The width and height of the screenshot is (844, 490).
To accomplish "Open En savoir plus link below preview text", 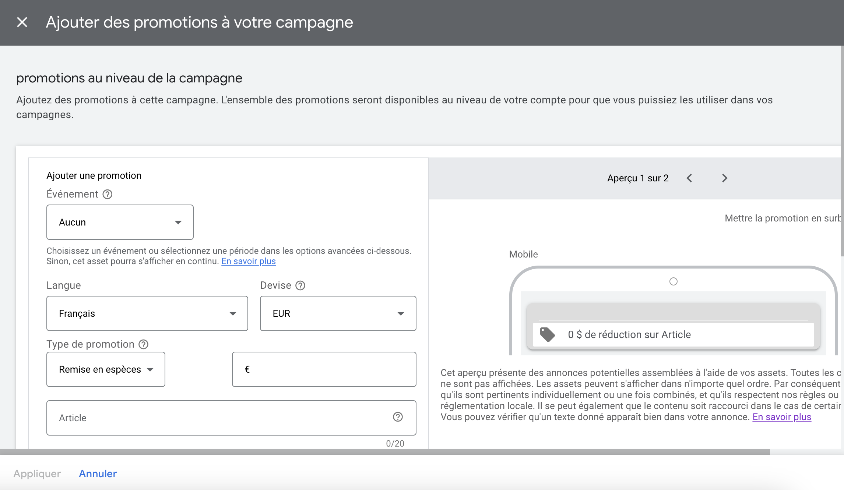I will [x=781, y=417].
